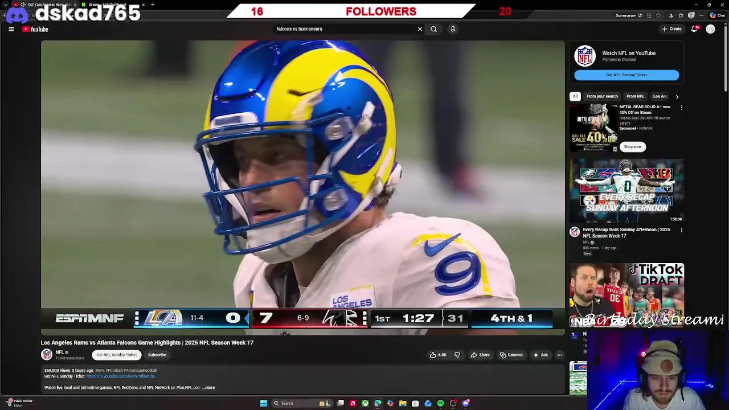Open File Explorer from taskbar
The height and width of the screenshot is (410, 729).
coord(403,403)
